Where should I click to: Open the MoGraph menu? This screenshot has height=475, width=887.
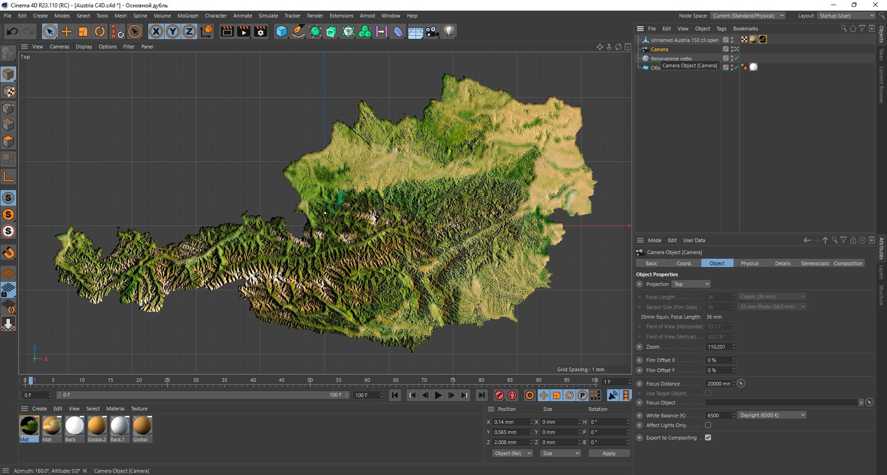[188, 16]
